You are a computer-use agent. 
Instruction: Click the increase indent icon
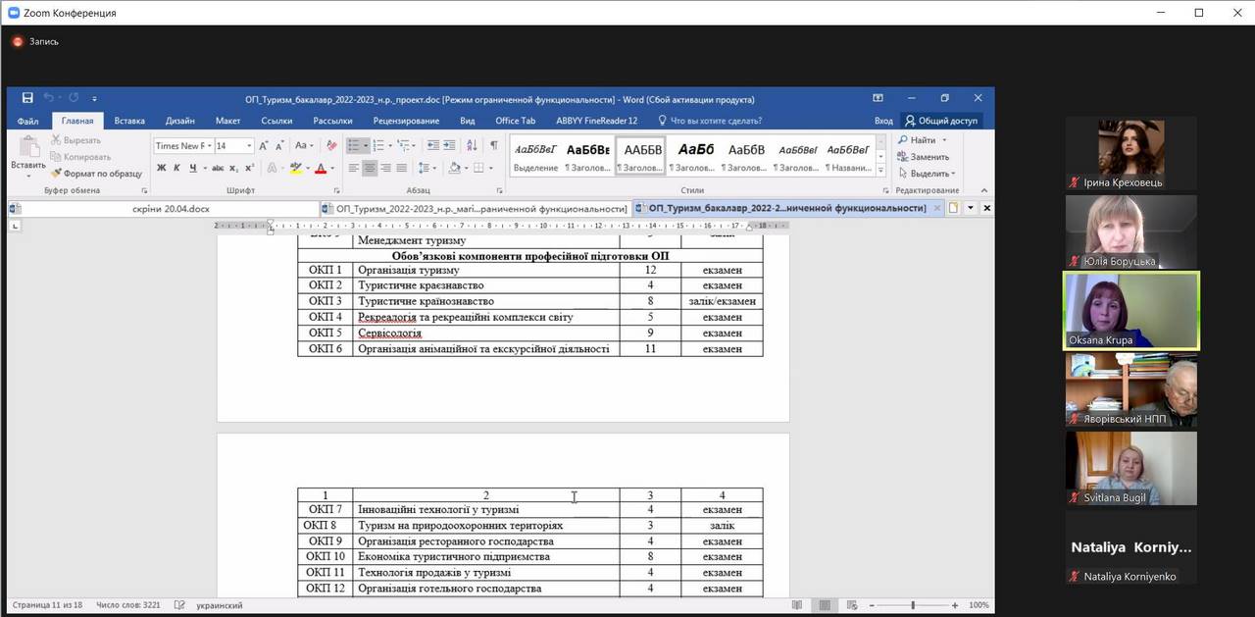coord(447,145)
